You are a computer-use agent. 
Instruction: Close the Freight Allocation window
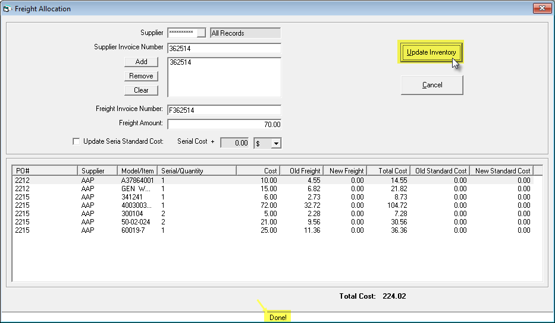(542, 8)
